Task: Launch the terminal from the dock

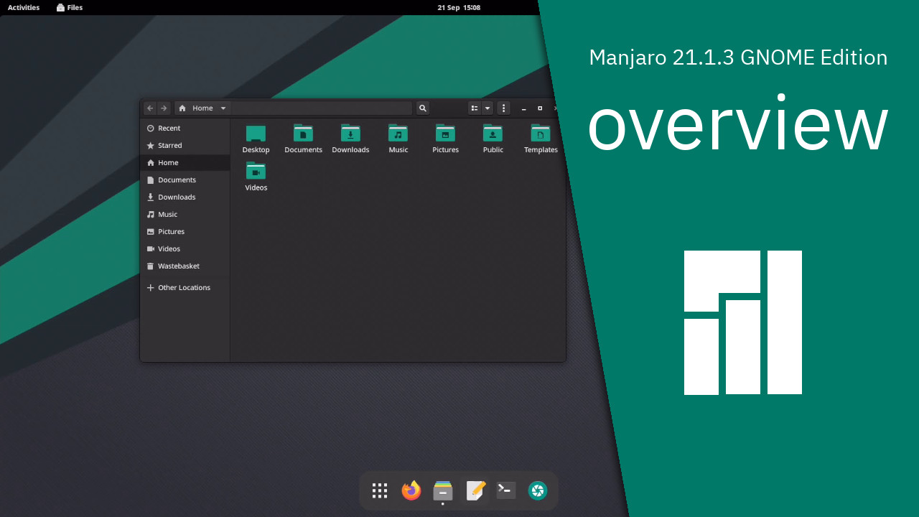Action: point(505,490)
